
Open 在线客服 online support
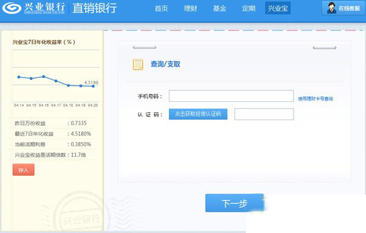point(343,8)
